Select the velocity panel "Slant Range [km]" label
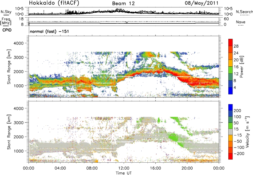This screenshot has width=253, height=175. (9, 132)
